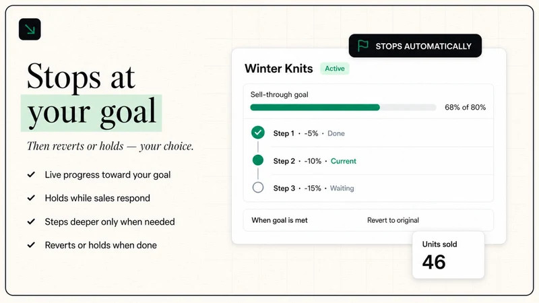Screen dimensions: 539x303
Task: Select the Step 2 current filled circle
Action: click(258, 160)
